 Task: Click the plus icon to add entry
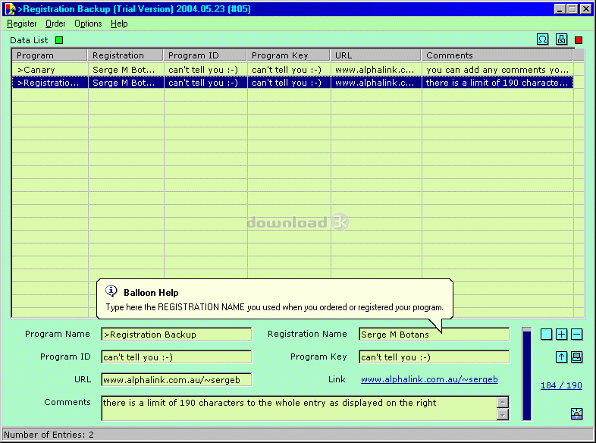(562, 335)
